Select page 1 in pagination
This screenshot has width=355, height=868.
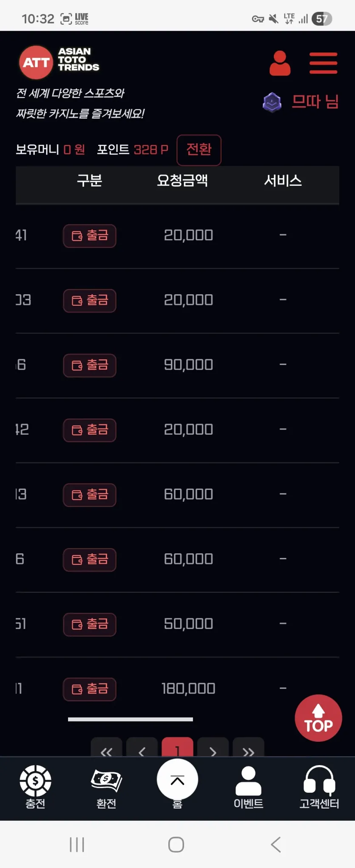click(177, 748)
